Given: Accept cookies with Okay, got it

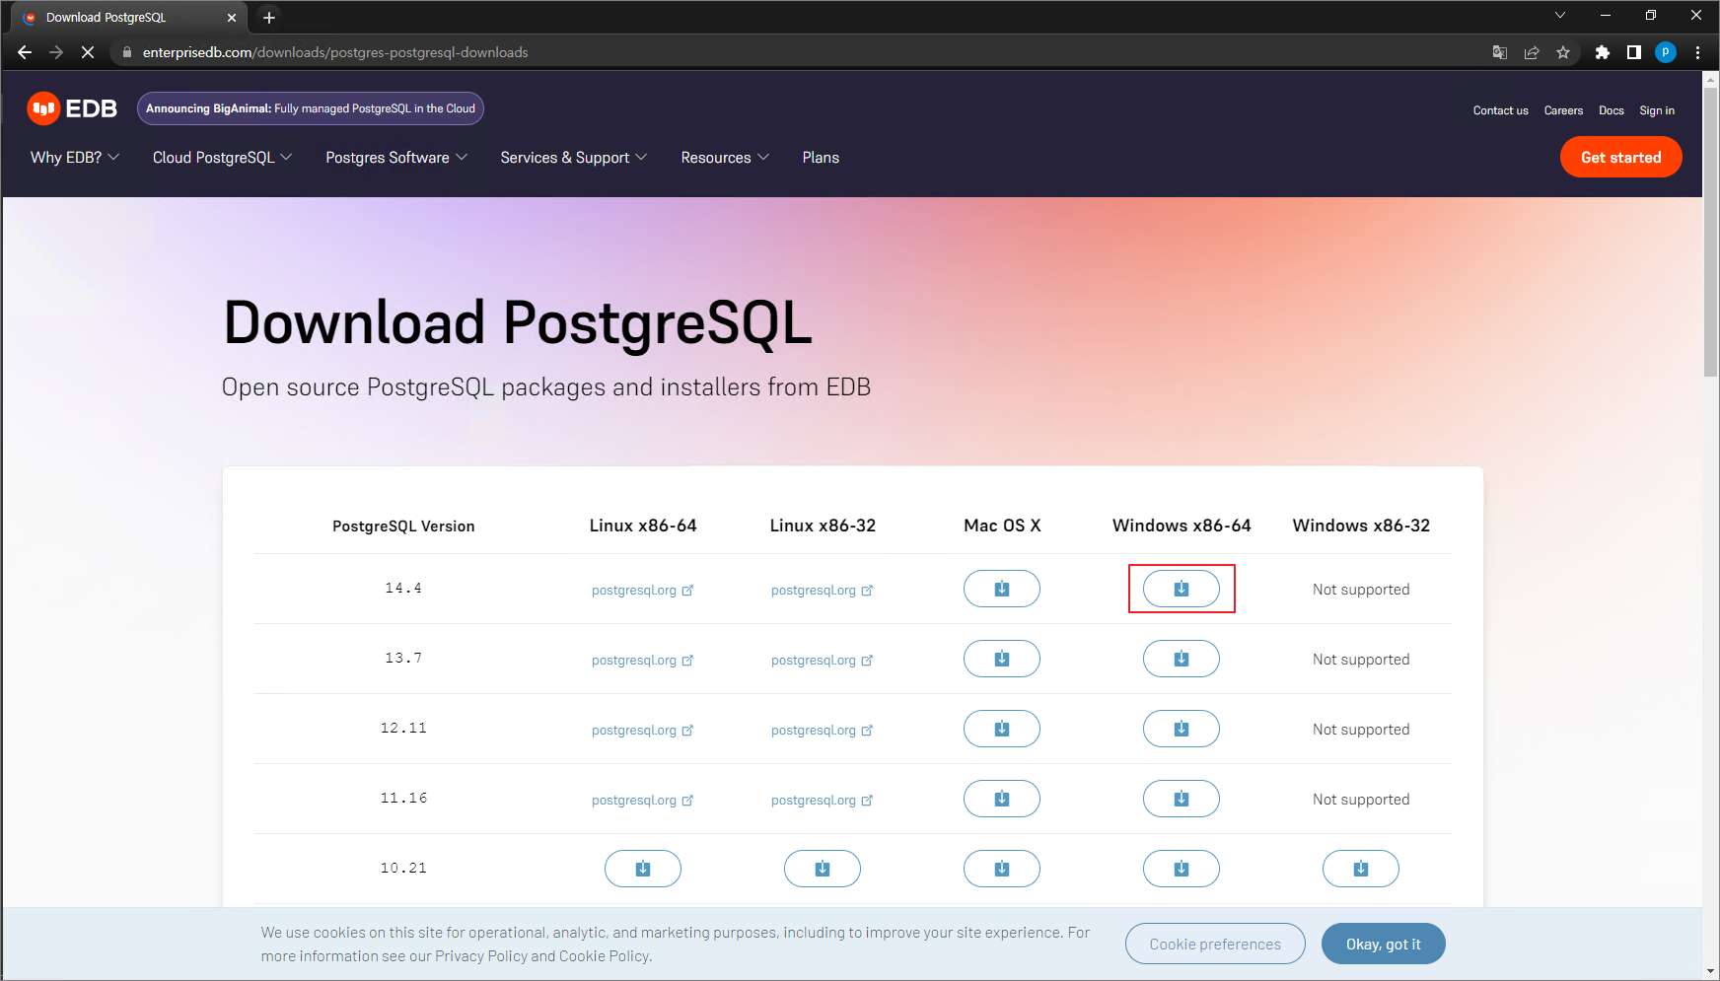Looking at the screenshot, I should click(1383, 945).
